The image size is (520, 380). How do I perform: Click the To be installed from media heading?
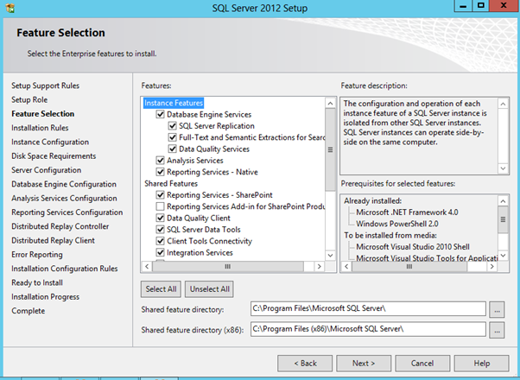(x=390, y=236)
